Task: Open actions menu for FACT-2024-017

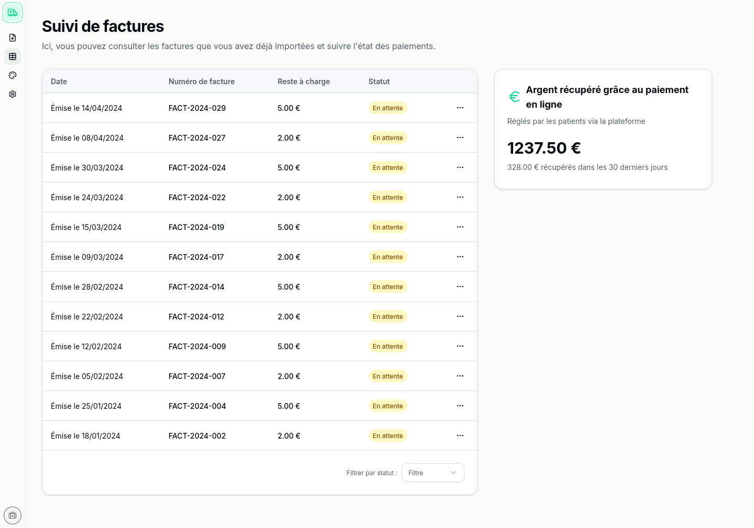Action: tap(460, 257)
